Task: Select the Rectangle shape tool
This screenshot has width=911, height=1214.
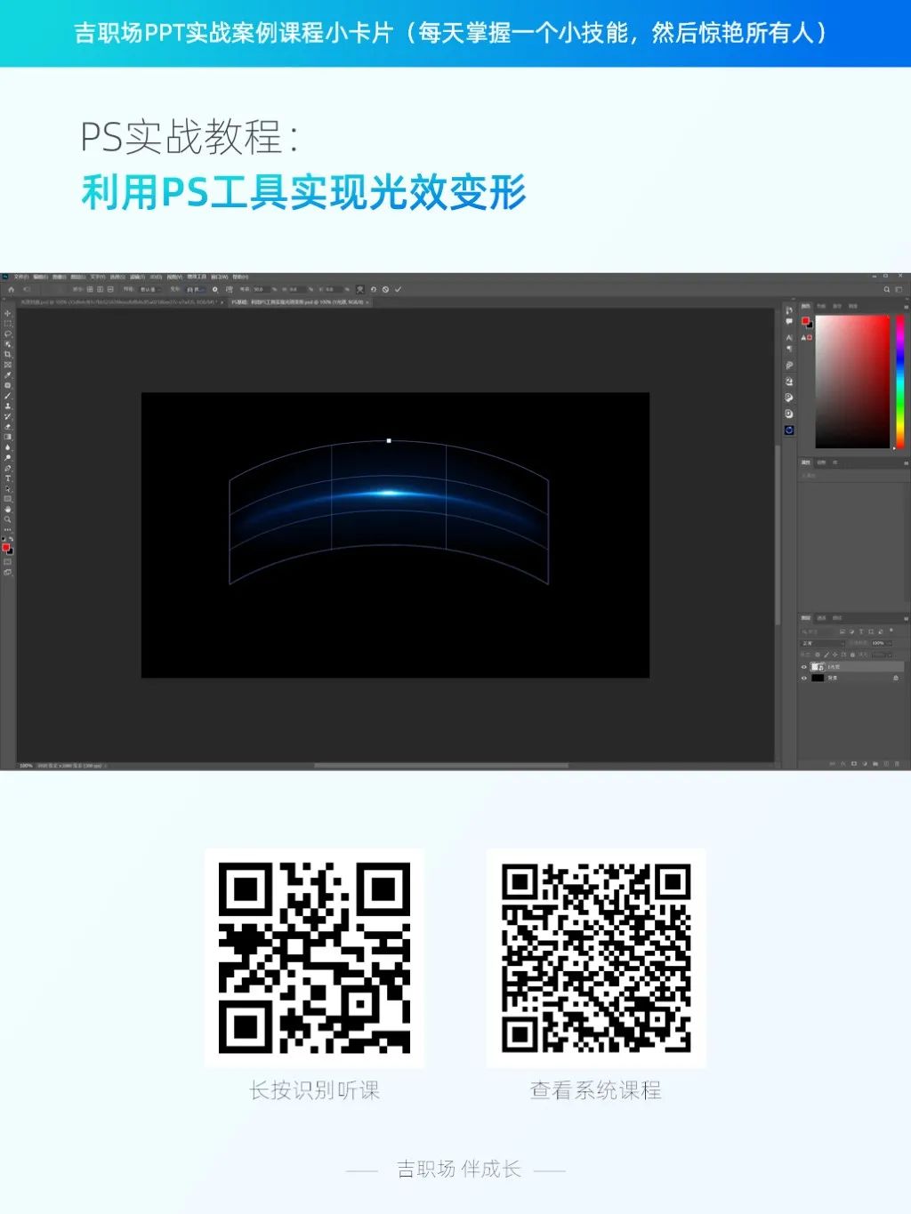Action: coord(8,498)
